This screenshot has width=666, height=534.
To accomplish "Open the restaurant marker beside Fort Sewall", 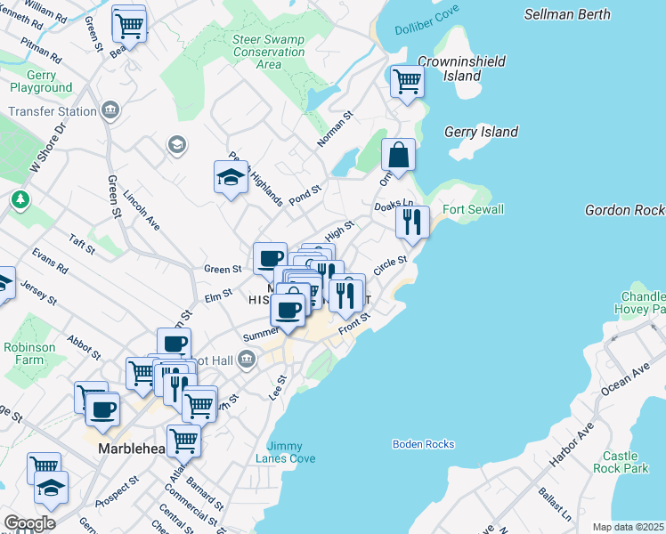I will pyautogui.click(x=412, y=222).
